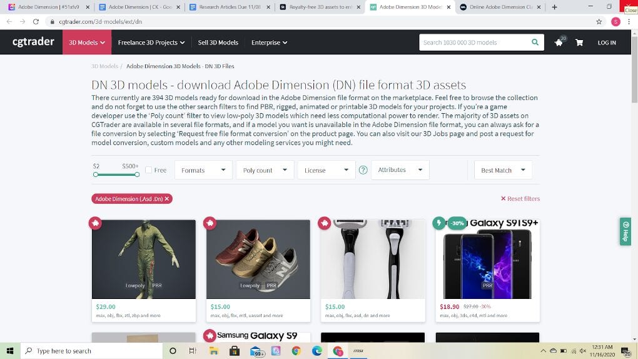The image size is (638, 359).
Task: Open File Explorer from taskbar
Action: point(214,351)
